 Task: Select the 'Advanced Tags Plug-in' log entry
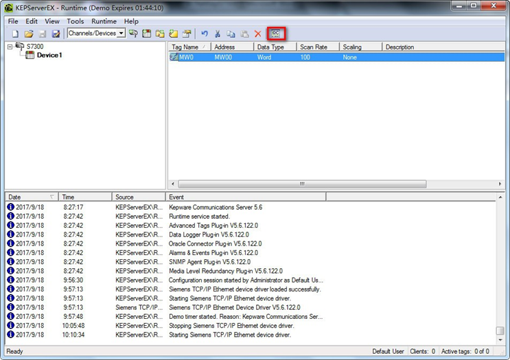pyautogui.click(x=250, y=225)
